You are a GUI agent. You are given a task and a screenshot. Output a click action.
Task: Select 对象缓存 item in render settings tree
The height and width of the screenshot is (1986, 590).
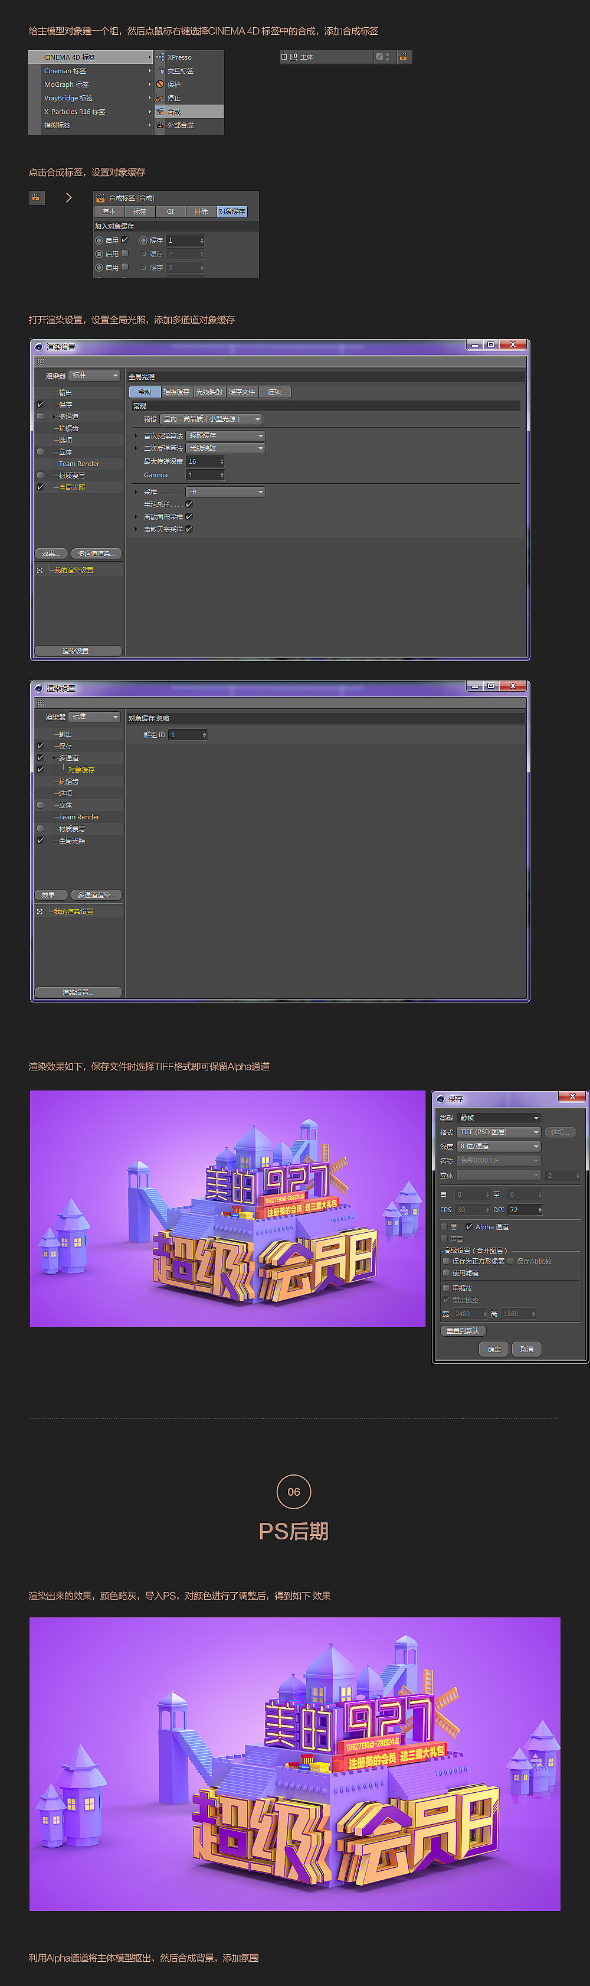pyautogui.click(x=81, y=770)
